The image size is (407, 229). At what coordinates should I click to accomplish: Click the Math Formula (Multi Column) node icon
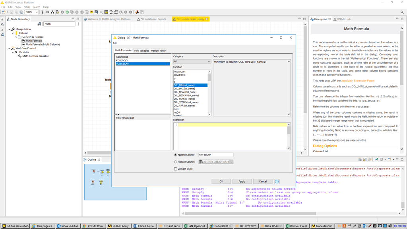click(x=23, y=45)
